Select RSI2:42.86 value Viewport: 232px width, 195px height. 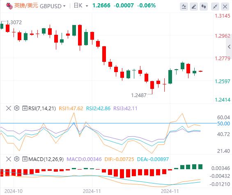coord(98,108)
